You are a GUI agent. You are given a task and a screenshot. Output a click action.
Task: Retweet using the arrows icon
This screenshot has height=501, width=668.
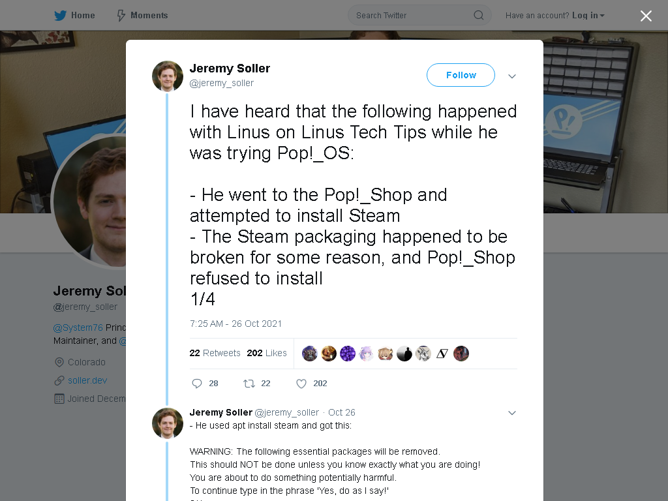click(x=249, y=384)
